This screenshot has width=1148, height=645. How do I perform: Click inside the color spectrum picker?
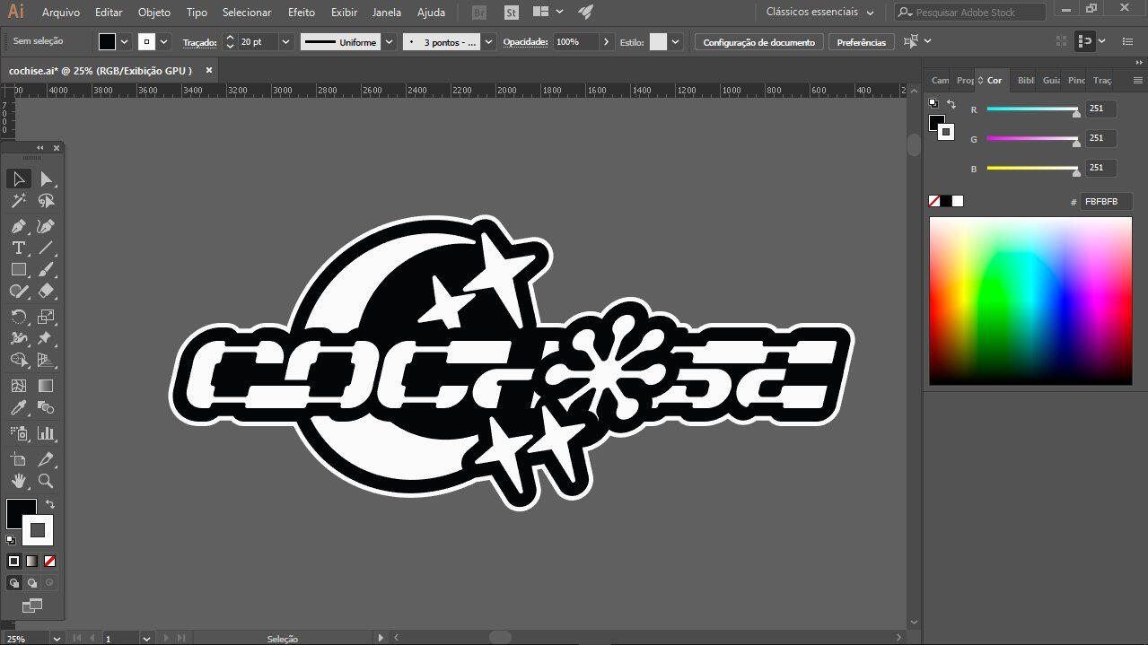coord(1030,301)
